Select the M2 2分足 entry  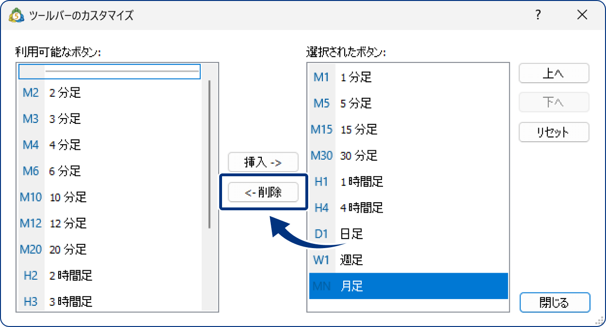click(x=109, y=93)
